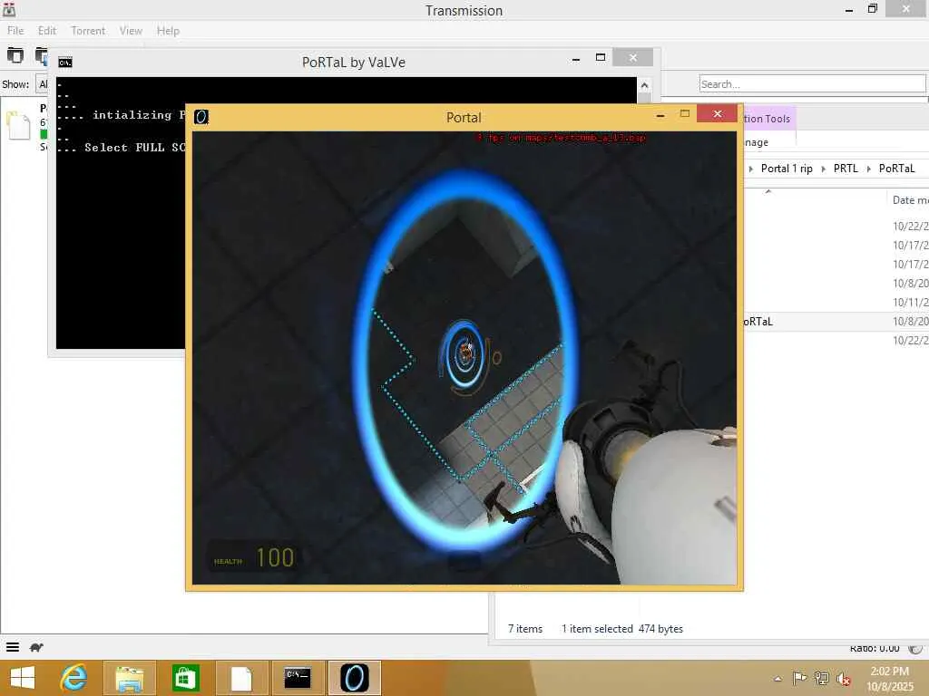
Task: Switch to Portal taskbar button
Action: tap(355, 678)
